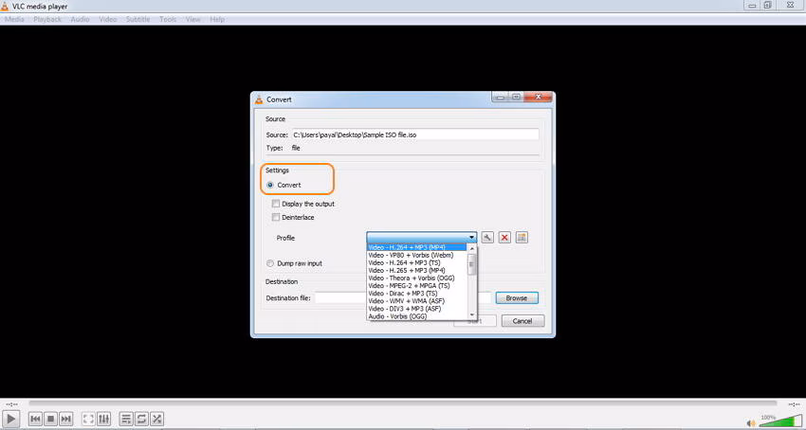Click VLC cone icon in title bar
This screenshot has width=806, height=430.
(x=5, y=7)
